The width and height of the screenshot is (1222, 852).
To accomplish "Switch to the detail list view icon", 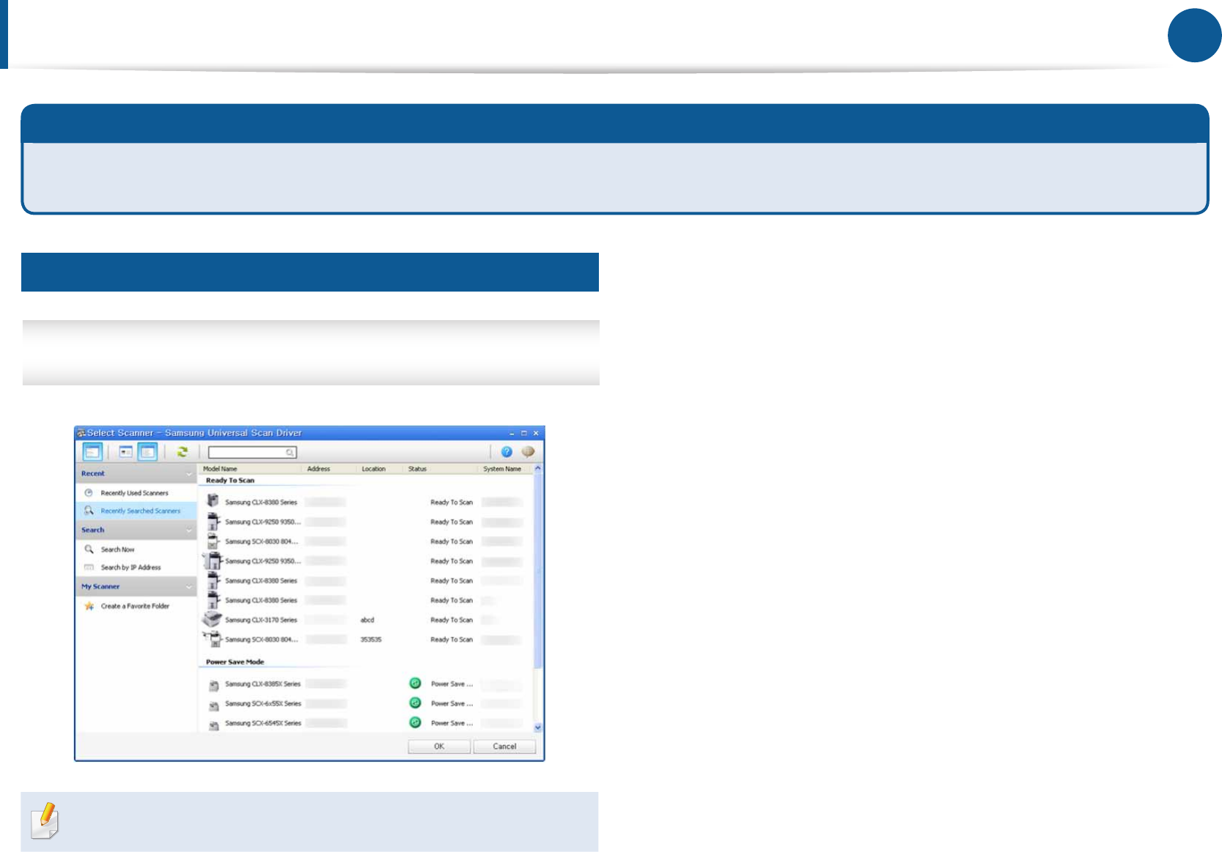I will tap(147, 452).
